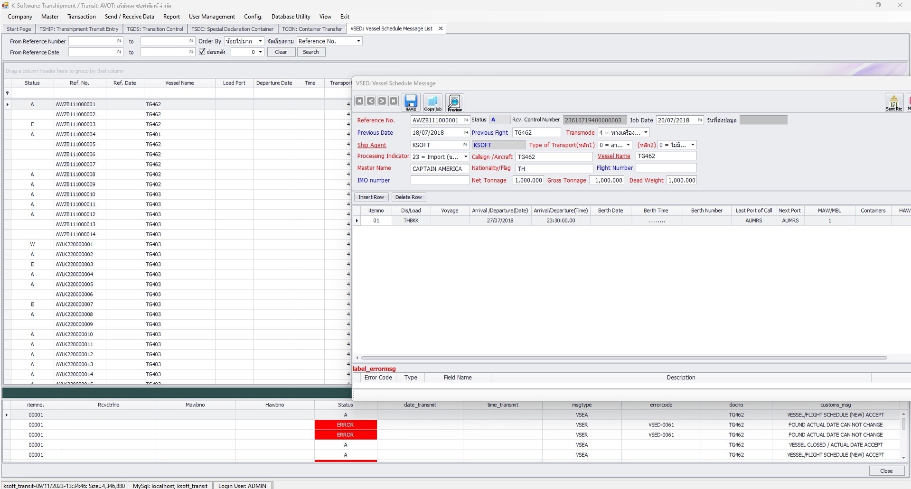Open the F4 lookup on Ship Agent
Screen dimensions: 911x489
point(465,145)
